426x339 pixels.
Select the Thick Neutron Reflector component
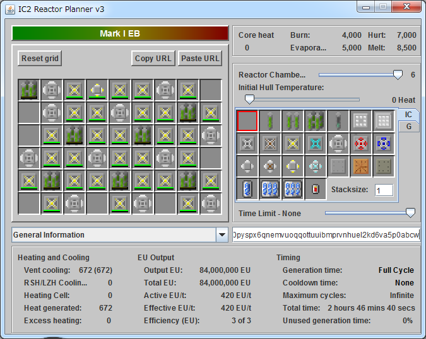384,121
